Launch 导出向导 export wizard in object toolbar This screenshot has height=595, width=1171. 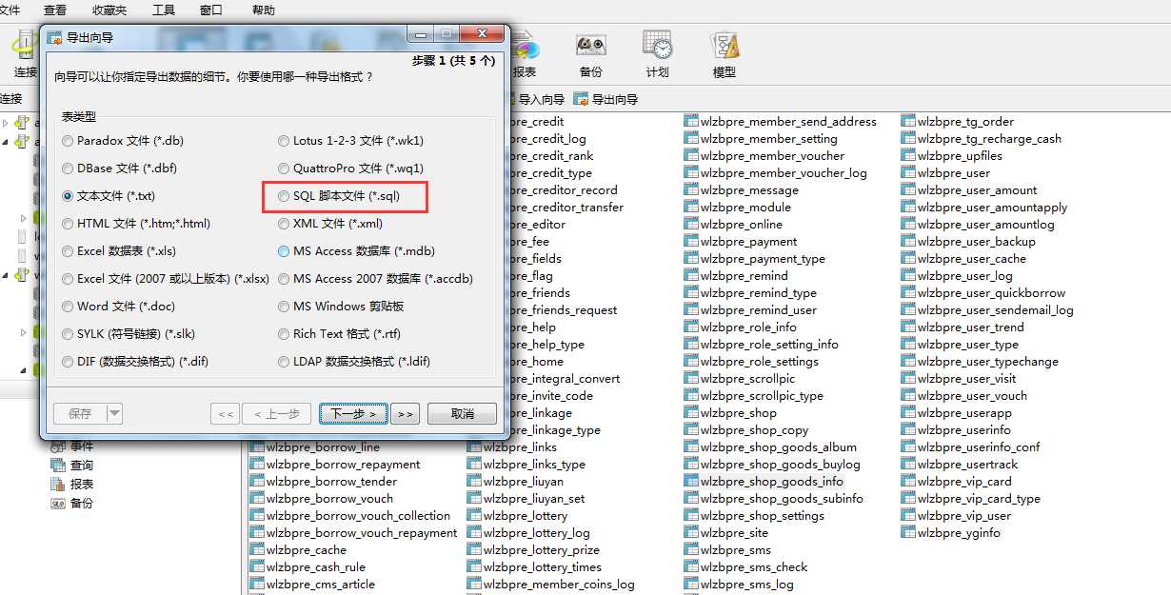(606, 99)
